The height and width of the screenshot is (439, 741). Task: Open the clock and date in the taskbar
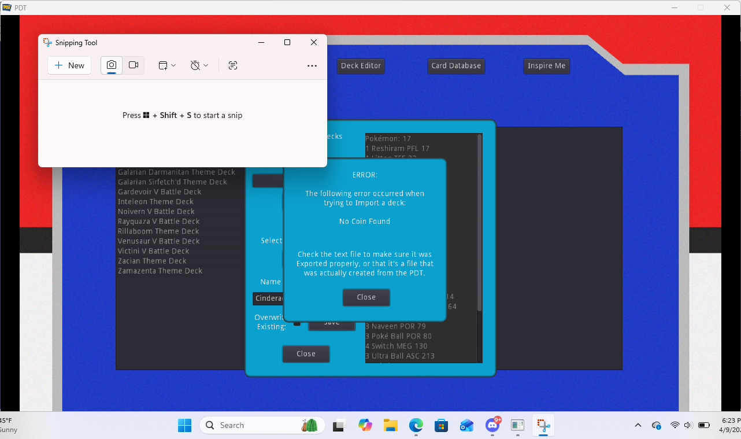coord(732,425)
